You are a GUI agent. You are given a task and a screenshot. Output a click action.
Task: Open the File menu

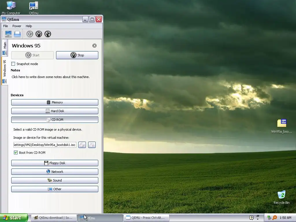pos(6,26)
